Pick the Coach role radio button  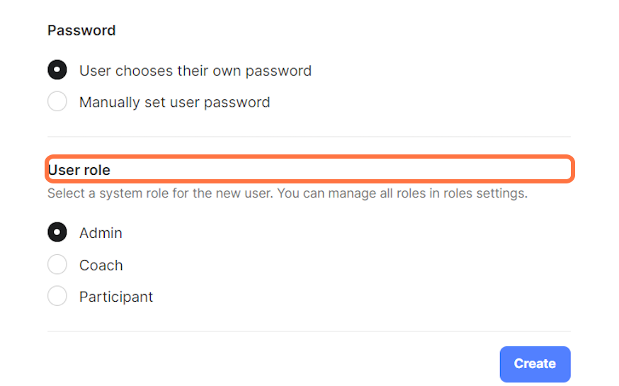point(57,265)
